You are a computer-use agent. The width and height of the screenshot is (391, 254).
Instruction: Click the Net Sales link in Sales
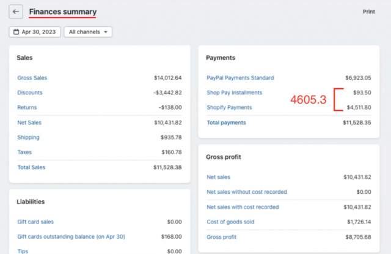[29, 123]
